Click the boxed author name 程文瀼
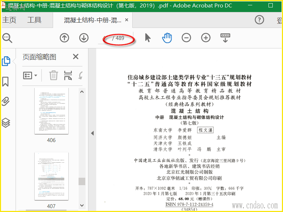This screenshot has height=212, width=283. (206, 130)
